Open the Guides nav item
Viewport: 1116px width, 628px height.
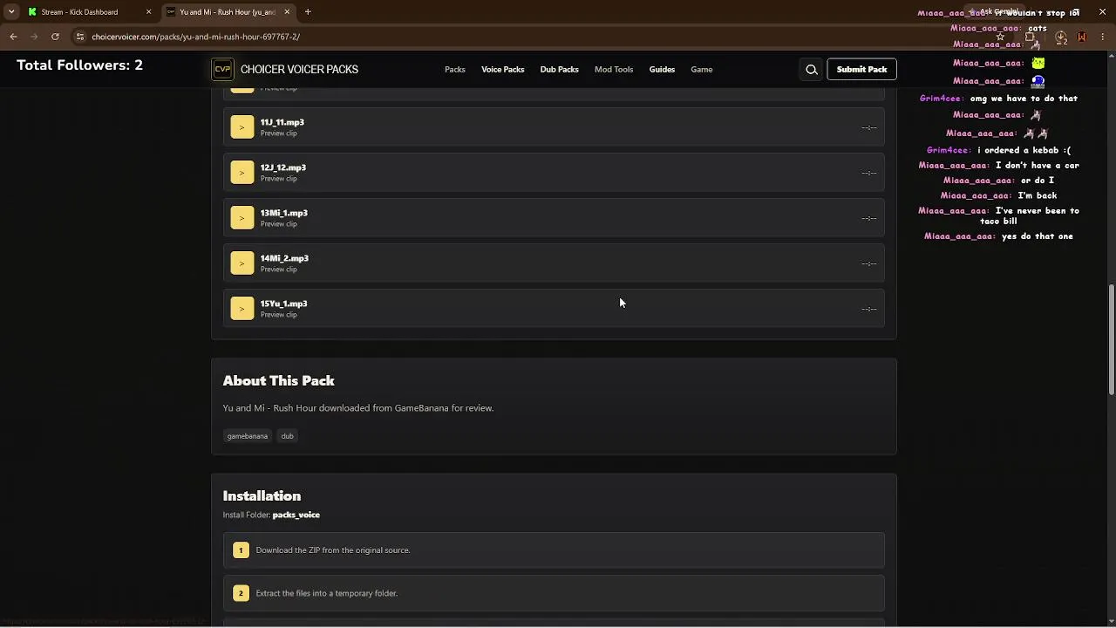tap(662, 70)
